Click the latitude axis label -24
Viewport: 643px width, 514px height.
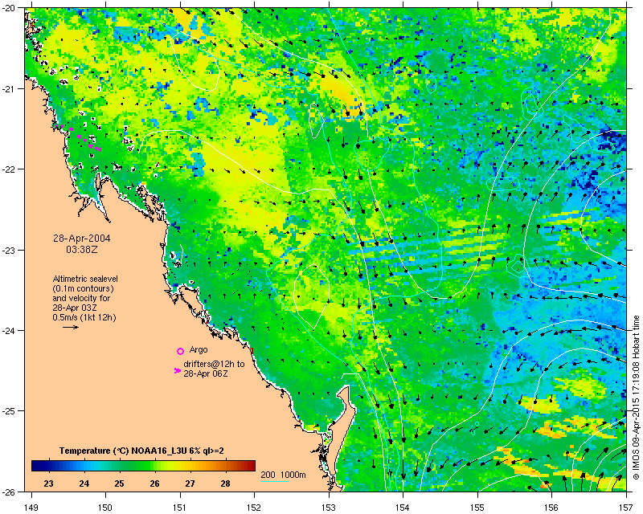click(x=10, y=330)
